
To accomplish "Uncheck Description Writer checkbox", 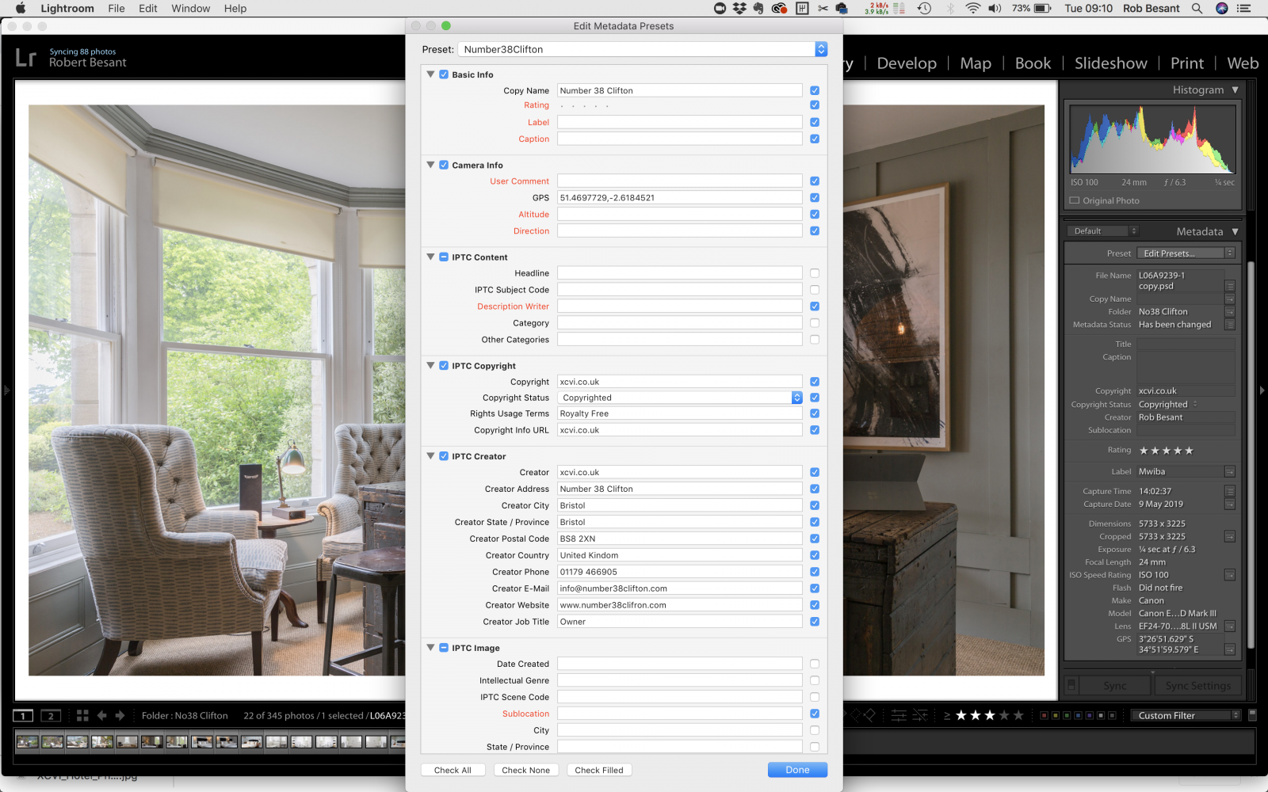I will tap(815, 307).
